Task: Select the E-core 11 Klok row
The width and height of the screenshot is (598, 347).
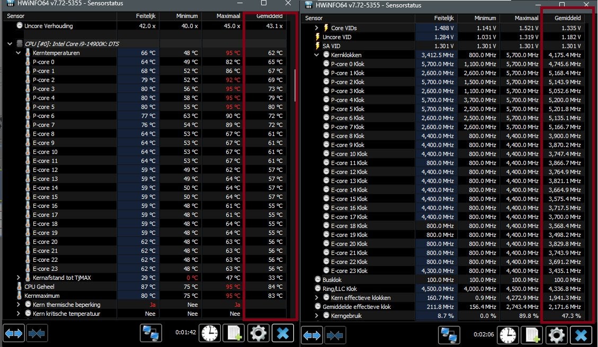Action: (443, 162)
